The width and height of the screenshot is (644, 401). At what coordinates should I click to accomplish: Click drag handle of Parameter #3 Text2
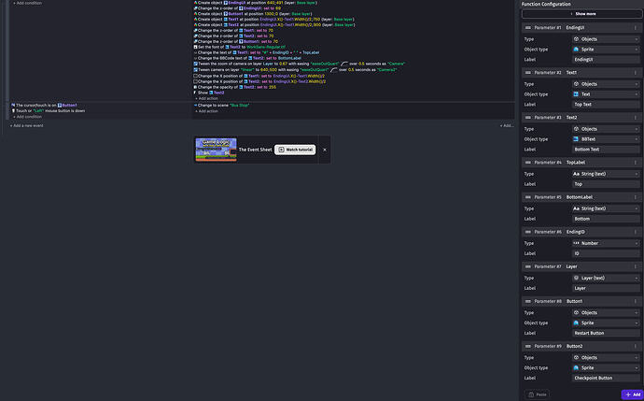point(527,117)
